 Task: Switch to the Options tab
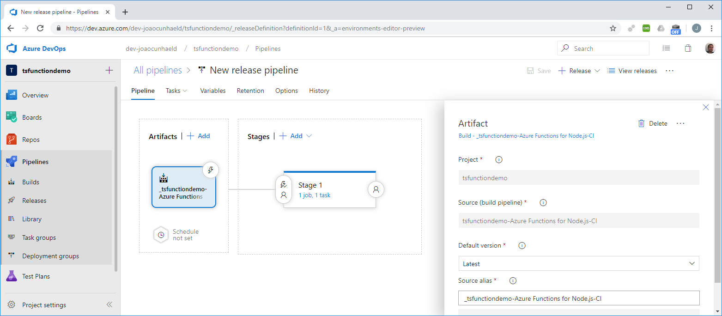286,91
